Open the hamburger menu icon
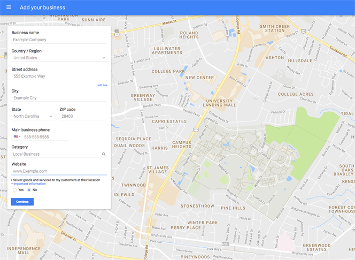355x260 pixels. point(9,7)
